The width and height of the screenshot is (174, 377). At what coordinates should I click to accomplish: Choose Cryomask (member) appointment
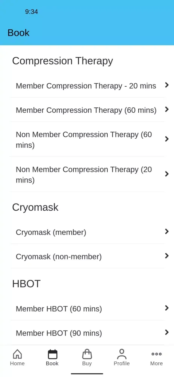[87, 232]
